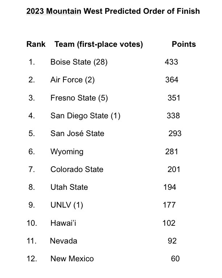
Task: Click the Colorado State team name
Action: (77, 169)
